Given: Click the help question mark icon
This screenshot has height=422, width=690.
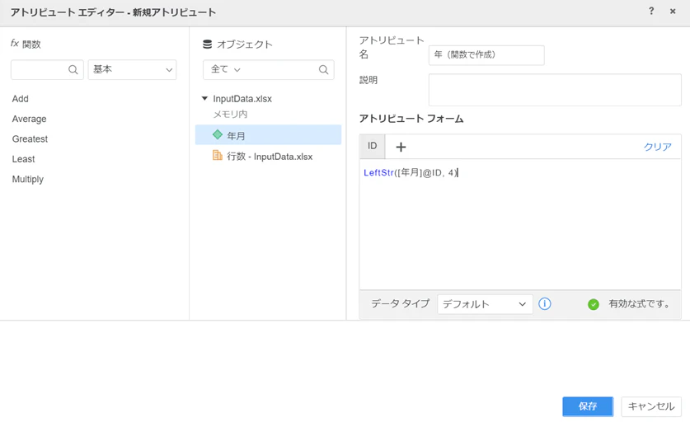Looking at the screenshot, I should coord(651,11).
